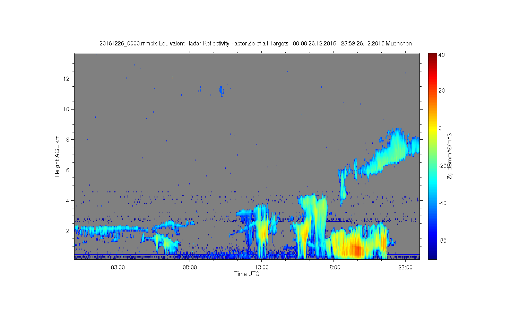Screen dimensions: 520x312
Task: Click the '13:00' time axis label
Action: coord(262,268)
